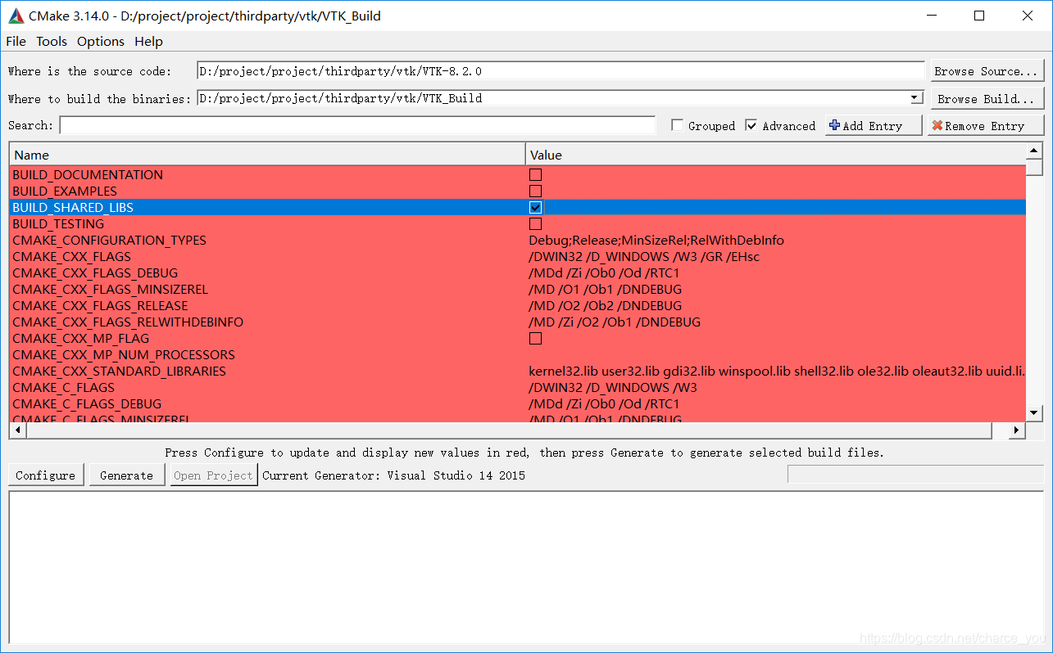Click the Value column header

click(x=775, y=155)
